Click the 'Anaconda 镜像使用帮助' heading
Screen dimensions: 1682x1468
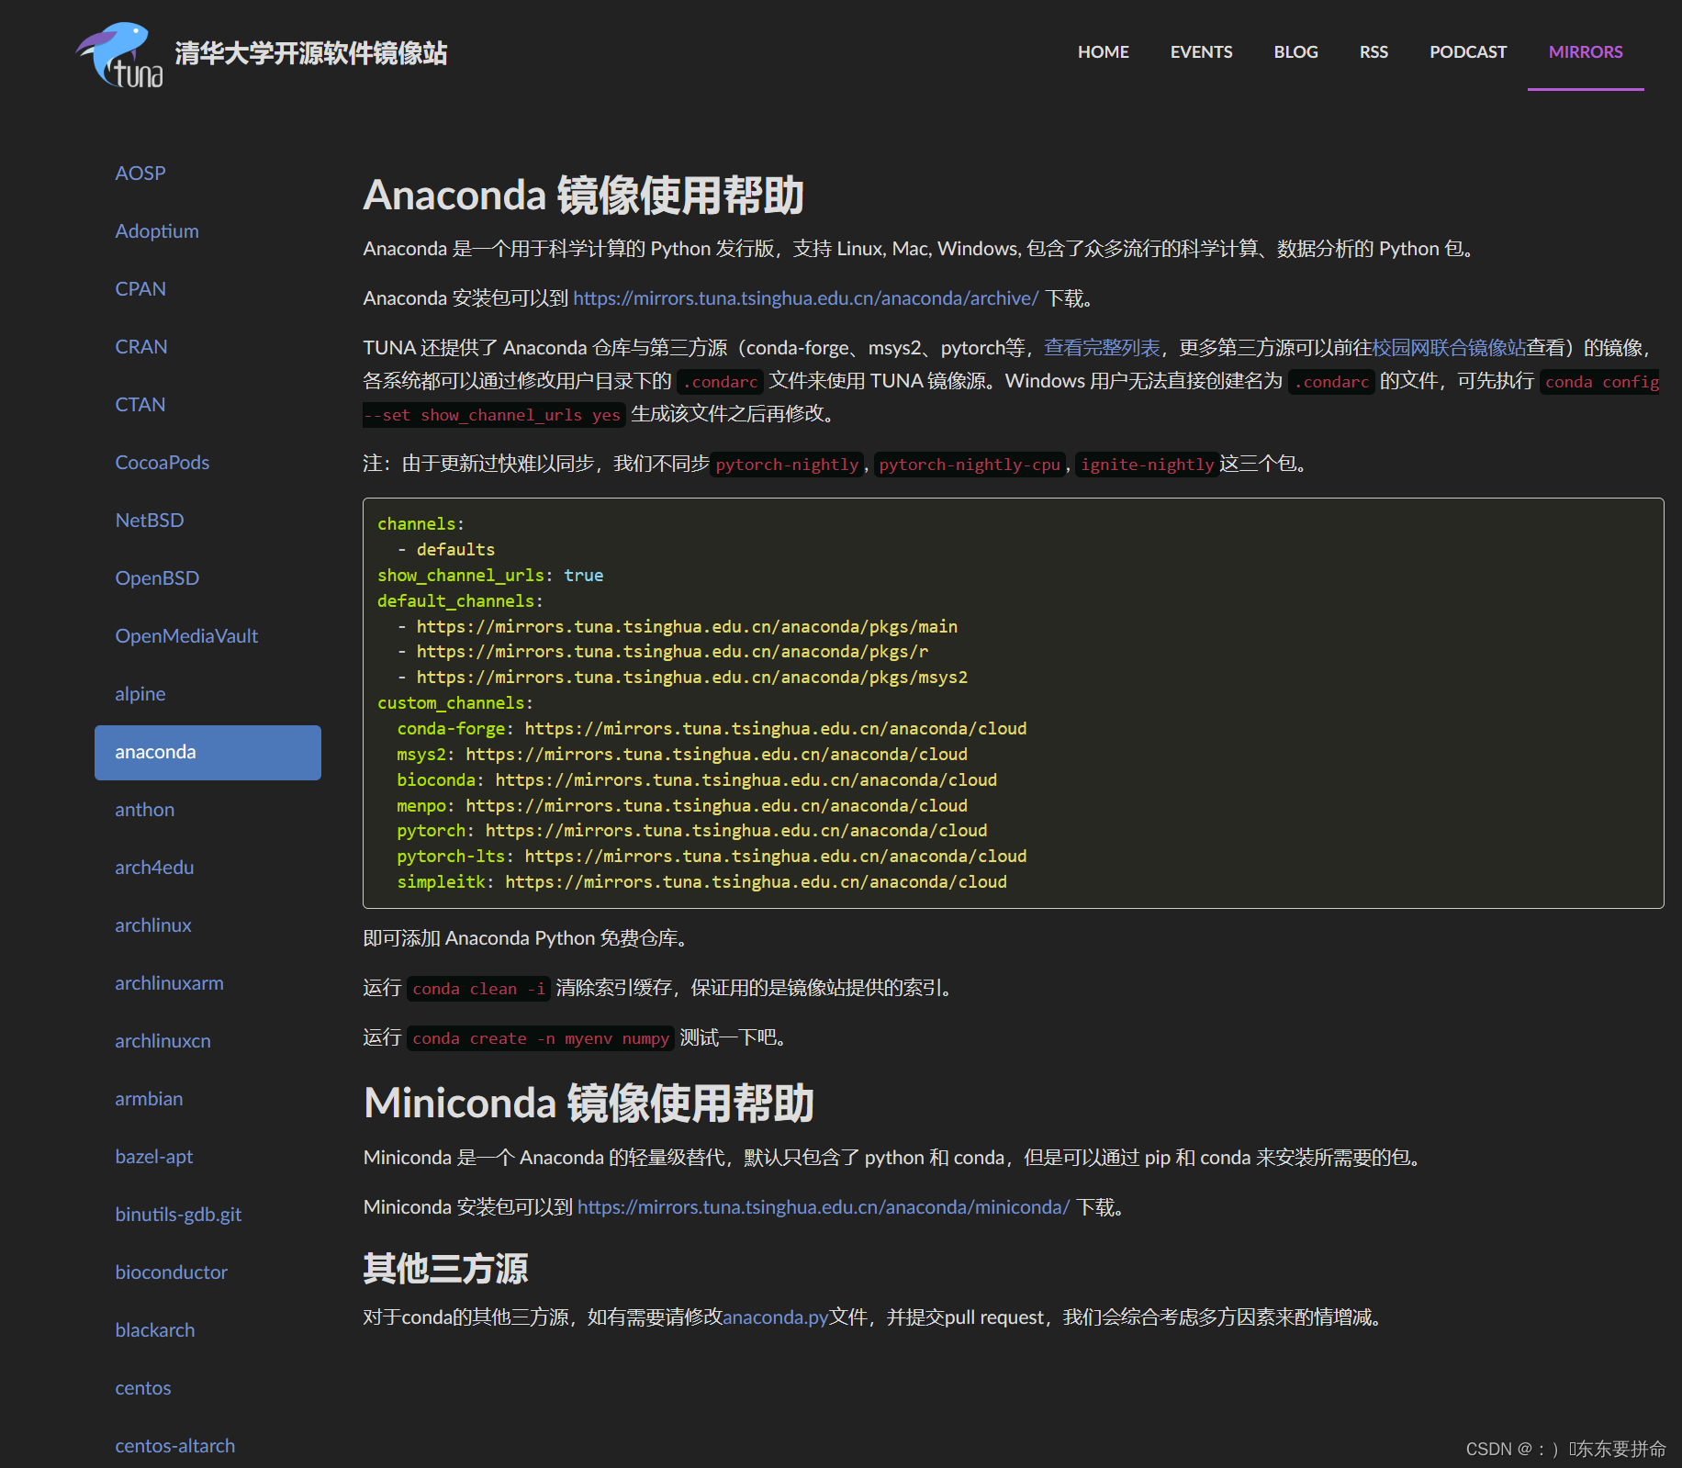pos(583,195)
